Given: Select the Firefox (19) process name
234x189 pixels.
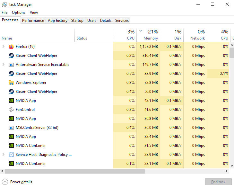Looking at the screenshot, I should [x=25, y=47].
